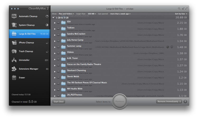Open Eraser shredder icon
Image resolution: width=198 pixels, height=118 pixels.
point(14,78)
